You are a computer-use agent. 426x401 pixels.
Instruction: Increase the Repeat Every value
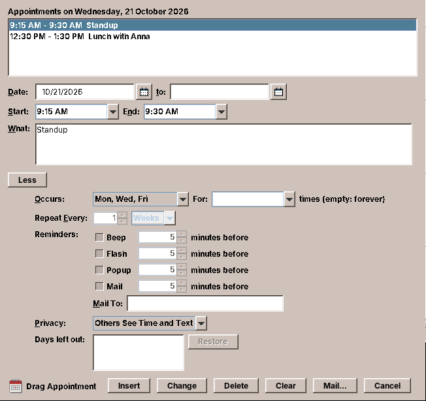pyautogui.click(x=122, y=215)
